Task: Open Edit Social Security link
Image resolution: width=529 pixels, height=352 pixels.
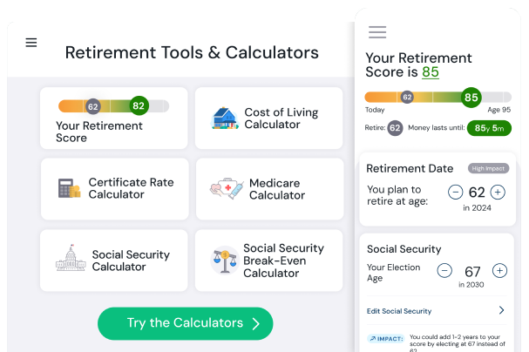Action: tap(398, 311)
